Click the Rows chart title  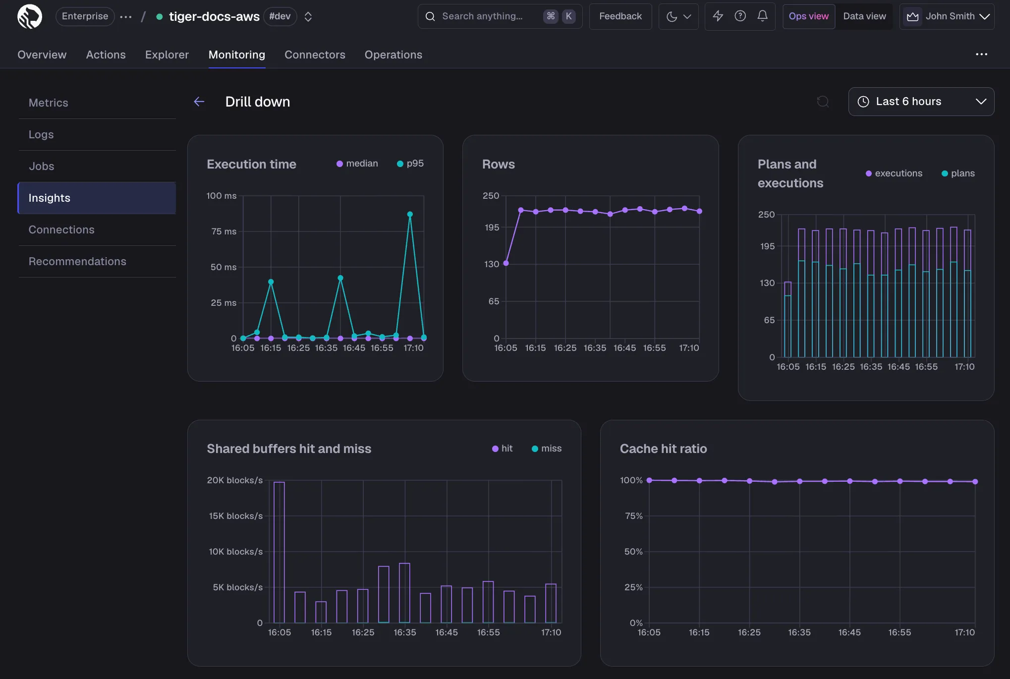(x=498, y=164)
